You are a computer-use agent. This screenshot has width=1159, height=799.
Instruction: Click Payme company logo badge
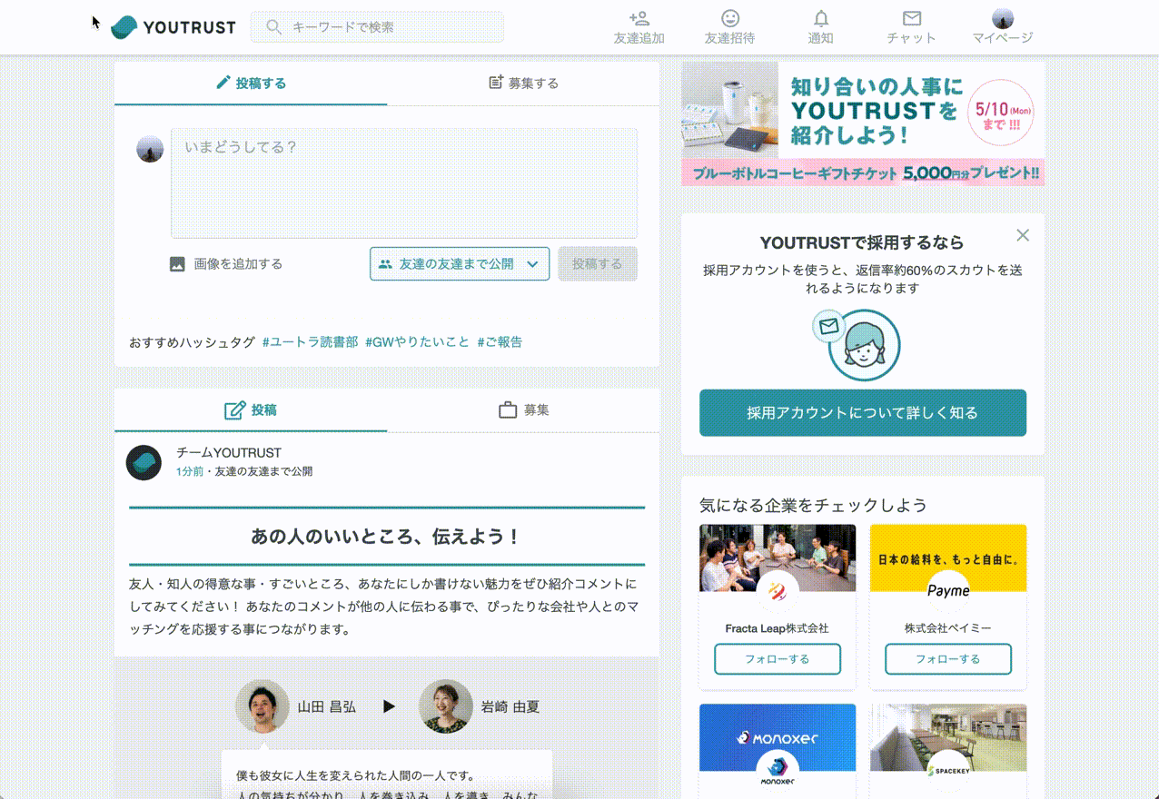click(948, 592)
